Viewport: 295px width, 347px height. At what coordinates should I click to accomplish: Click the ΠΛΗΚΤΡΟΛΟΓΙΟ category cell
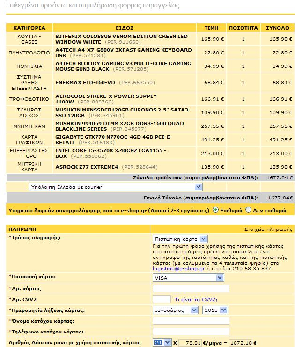29,52
